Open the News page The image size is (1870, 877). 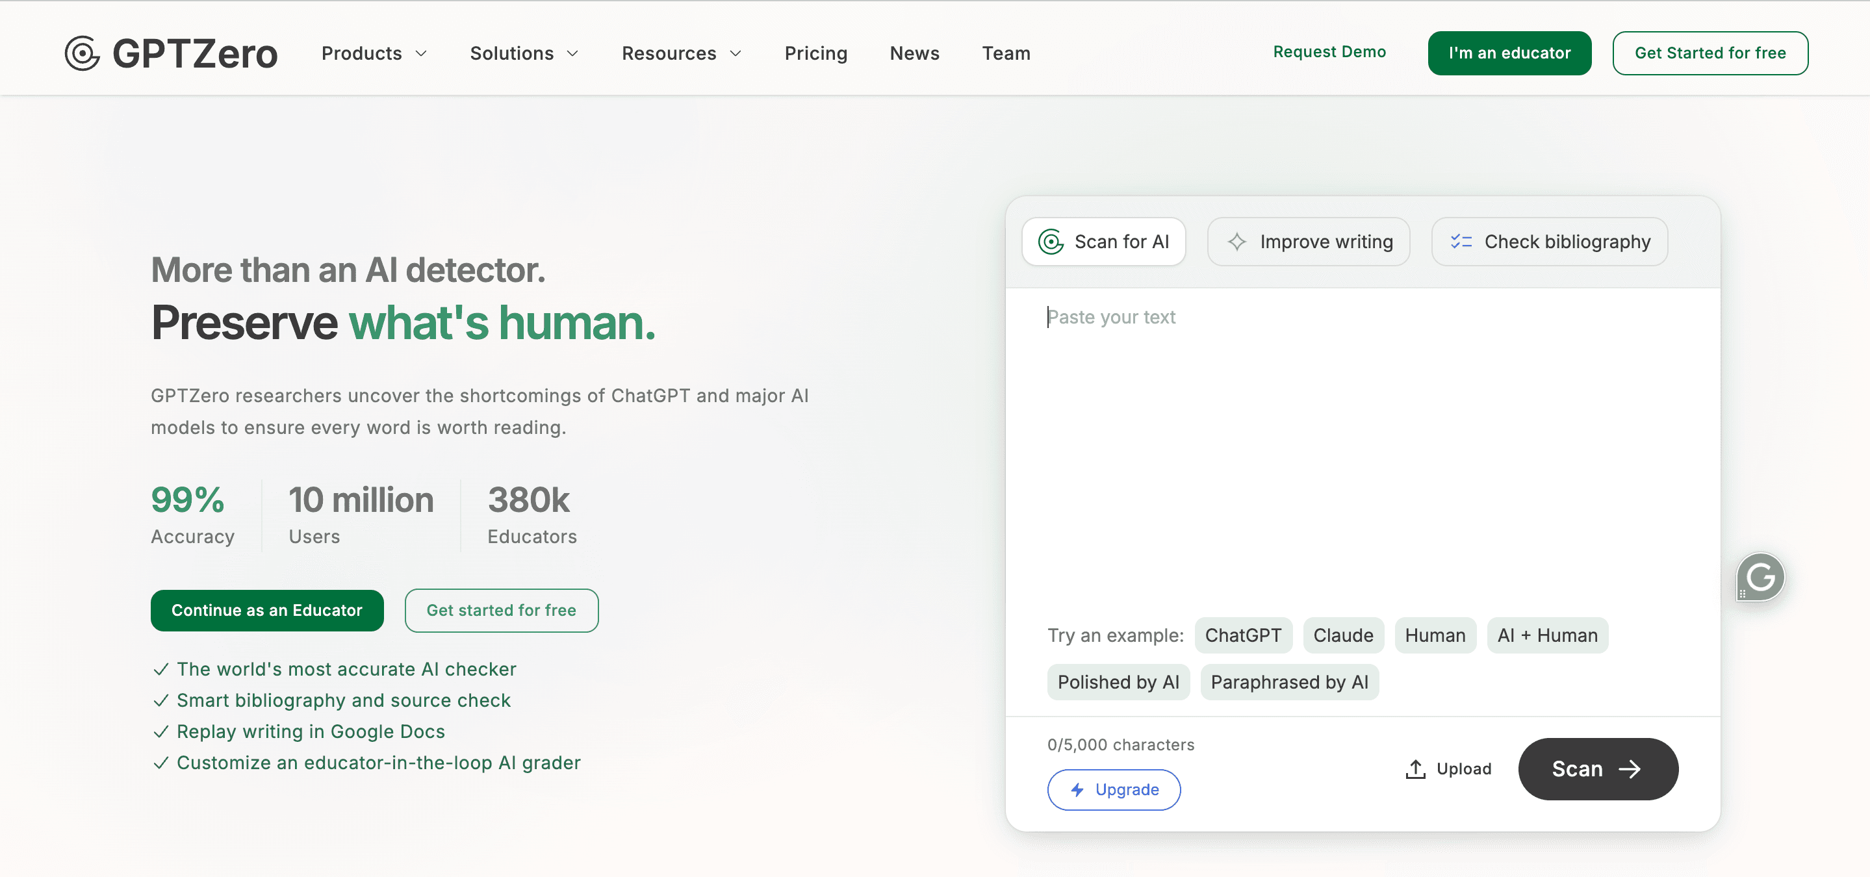pos(915,53)
